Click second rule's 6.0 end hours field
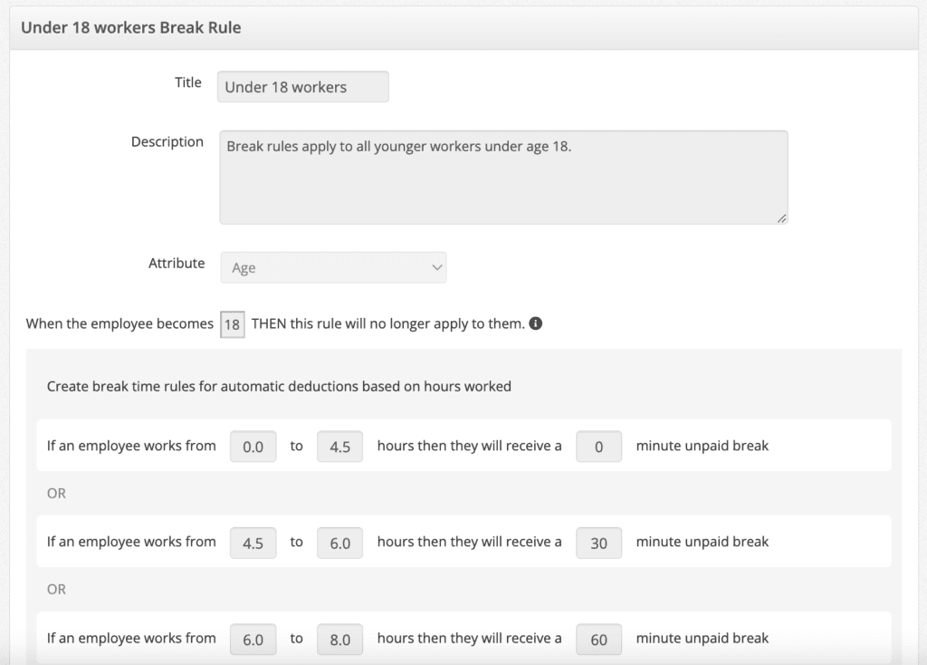The height and width of the screenshot is (665, 927). tap(340, 543)
